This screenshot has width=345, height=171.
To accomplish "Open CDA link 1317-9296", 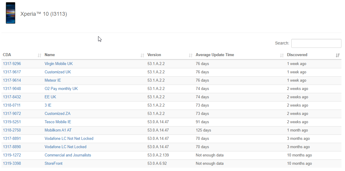I will [x=12, y=64].
